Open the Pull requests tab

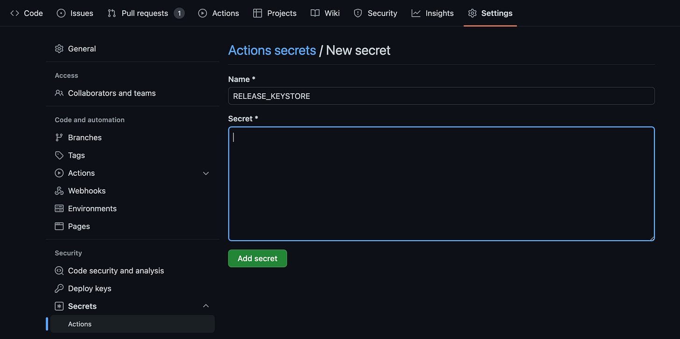click(x=146, y=13)
